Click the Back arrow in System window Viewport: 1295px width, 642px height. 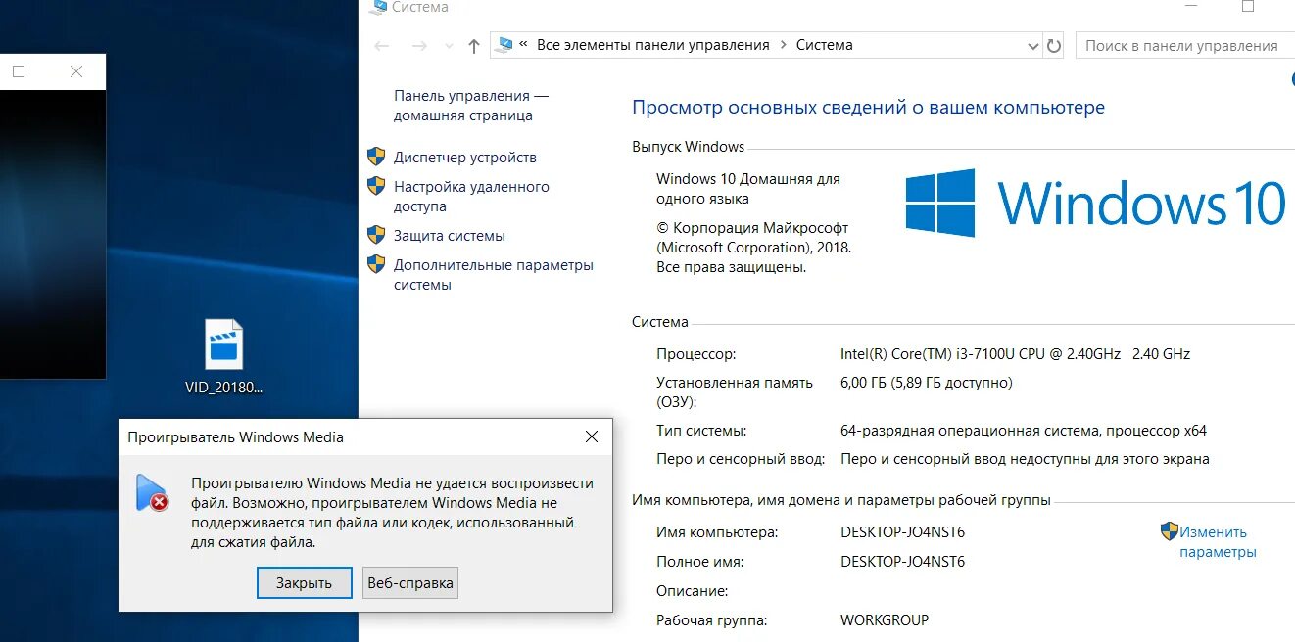click(382, 46)
